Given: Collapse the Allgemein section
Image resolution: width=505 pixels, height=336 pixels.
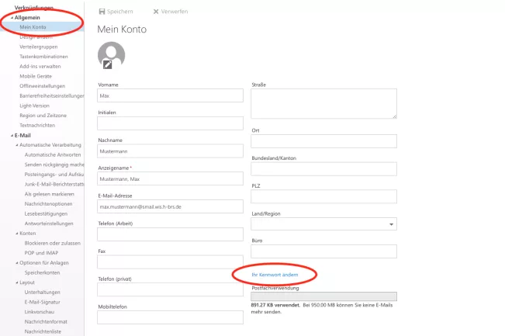Looking at the screenshot, I should [x=12, y=17].
